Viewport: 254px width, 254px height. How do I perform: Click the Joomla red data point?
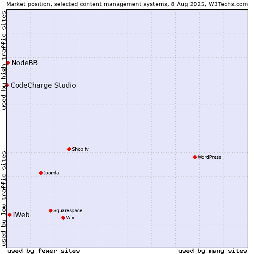(x=41, y=173)
